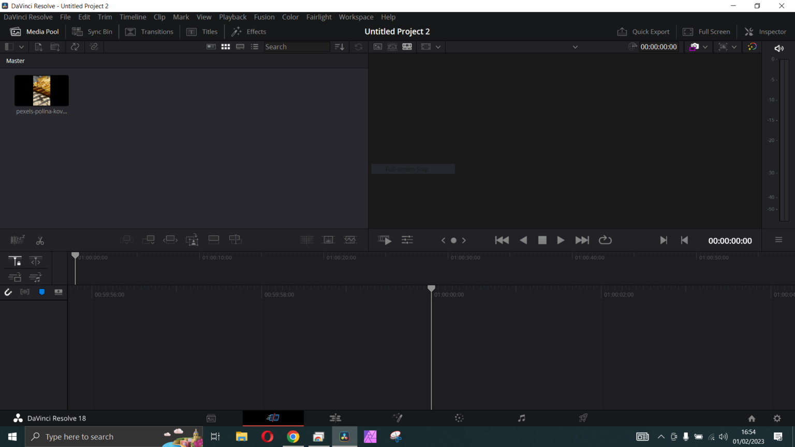Switch viewer to Source Tape mode
Screen dimensions: 795x447
[392, 47]
